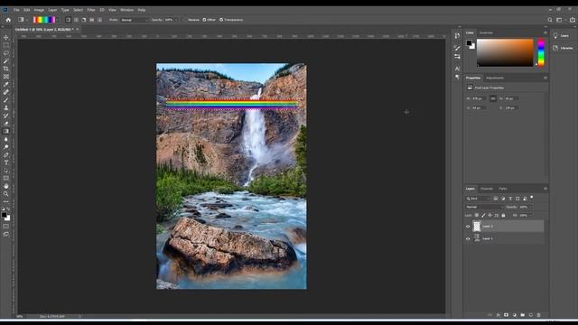The height and width of the screenshot is (325, 578).
Task: Select the top layer thumbnail
Action: pos(477,227)
